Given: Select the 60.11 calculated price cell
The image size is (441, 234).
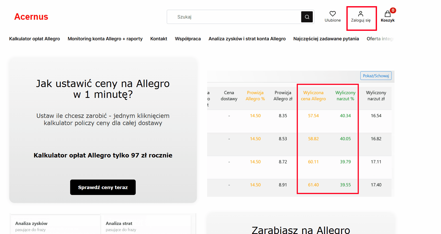Looking at the screenshot, I should pos(313,162).
